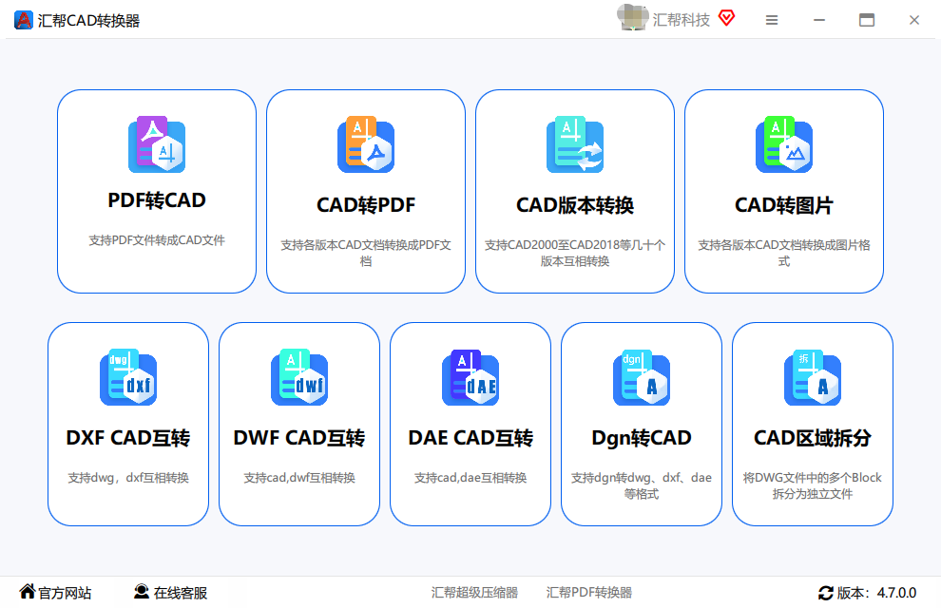This screenshot has width=941, height=608.
Task: Click the CAD版本转换 arrows icon
Action: 575,144
